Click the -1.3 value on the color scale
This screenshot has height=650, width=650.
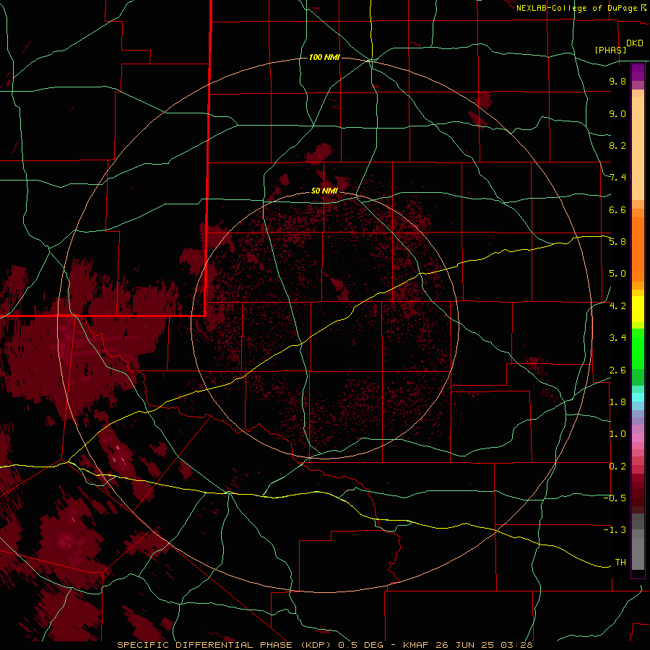615,530
